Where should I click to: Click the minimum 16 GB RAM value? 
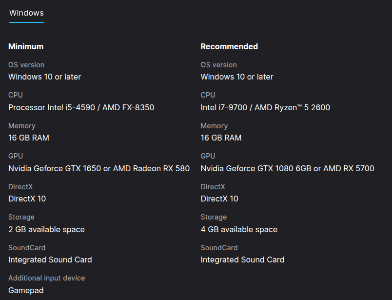click(x=29, y=138)
